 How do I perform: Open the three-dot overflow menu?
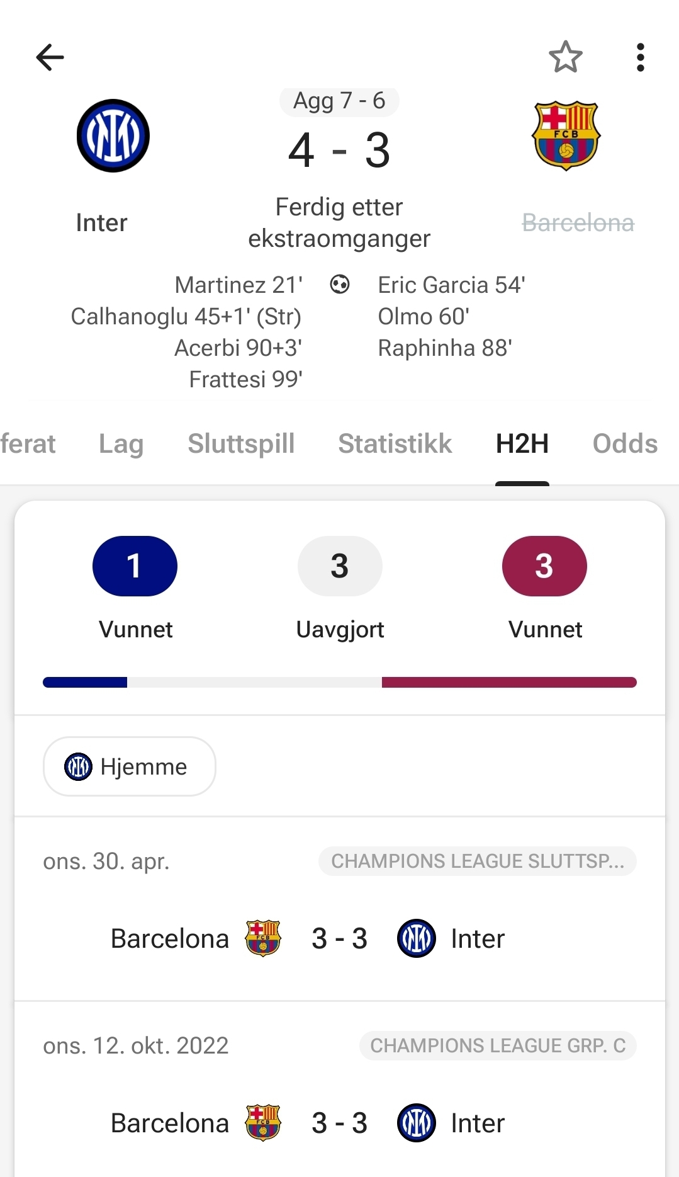pyautogui.click(x=640, y=57)
